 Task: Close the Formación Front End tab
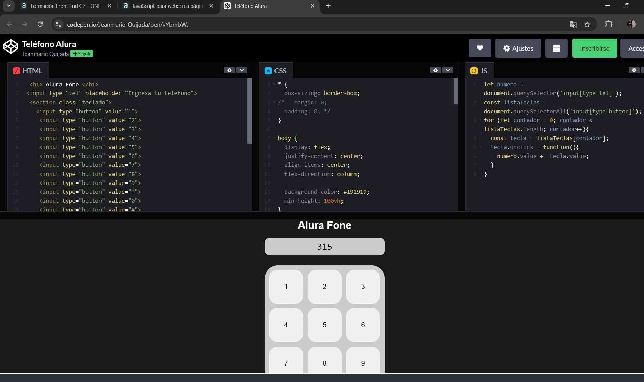tap(109, 6)
